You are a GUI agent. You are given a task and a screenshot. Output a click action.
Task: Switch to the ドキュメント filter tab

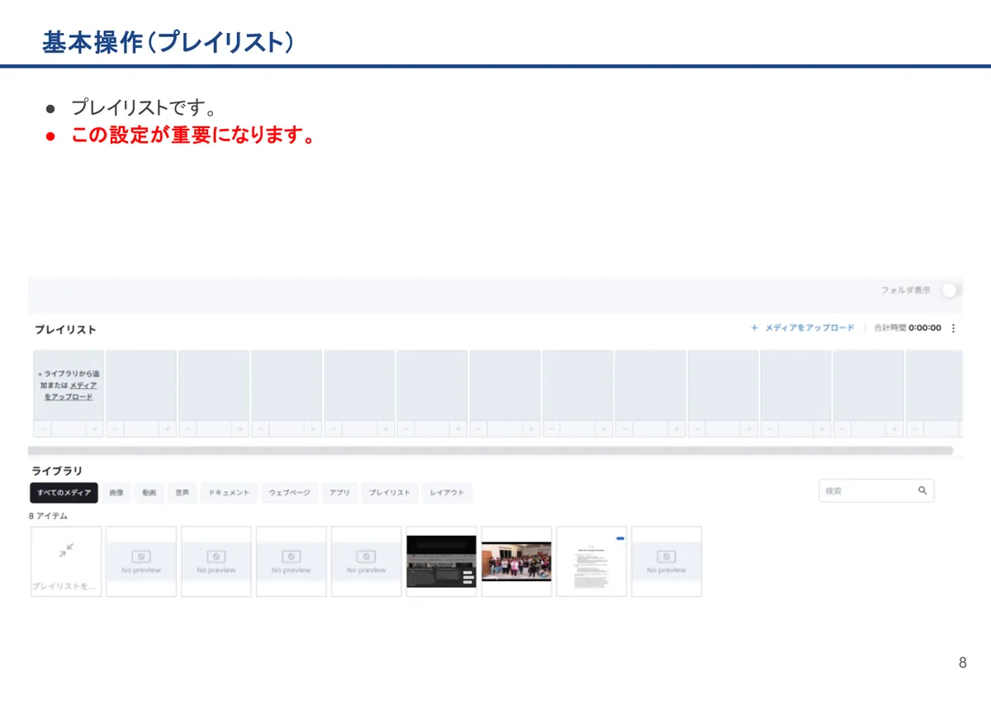tap(229, 493)
